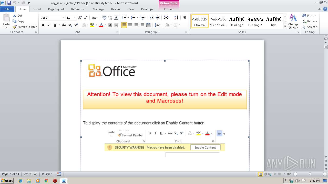The width and height of the screenshot is (328, 184).
Task: Expand the numbering list dropdown
Action: (x=137, y=18)
